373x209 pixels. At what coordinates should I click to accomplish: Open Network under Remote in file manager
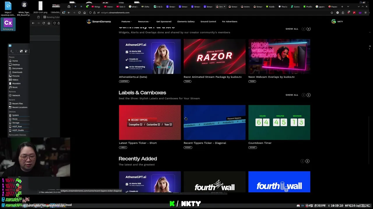point(16,95)
